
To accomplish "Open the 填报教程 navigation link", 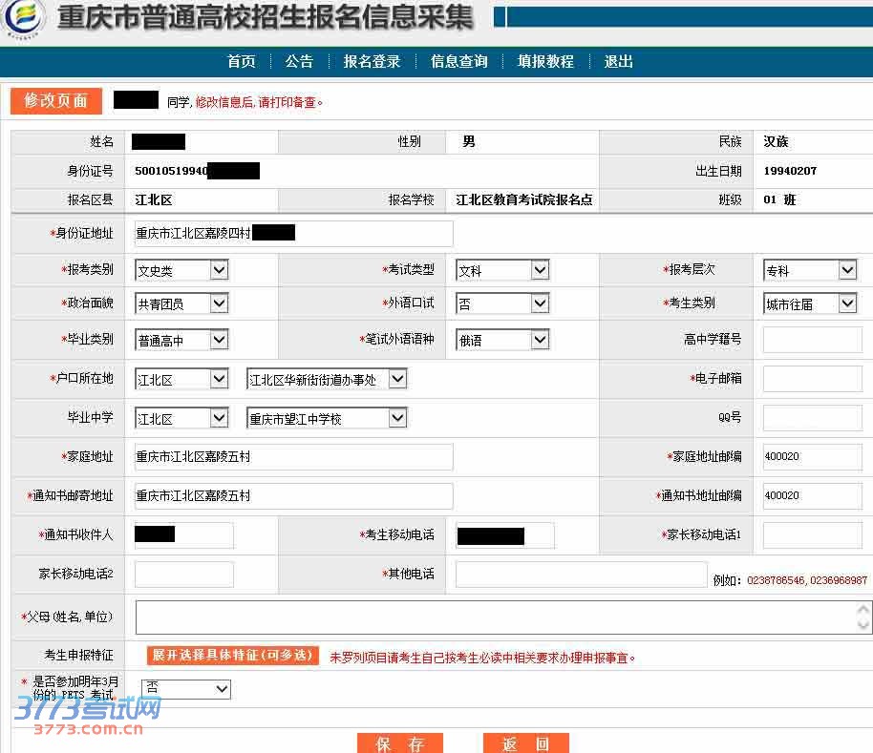I will (x=545, y=61).
